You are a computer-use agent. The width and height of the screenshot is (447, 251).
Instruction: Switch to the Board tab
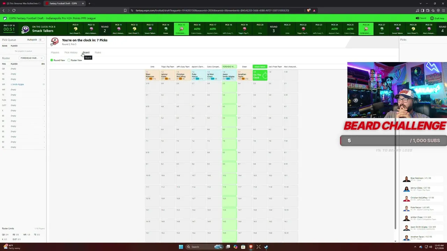click(x=86, y=52)
